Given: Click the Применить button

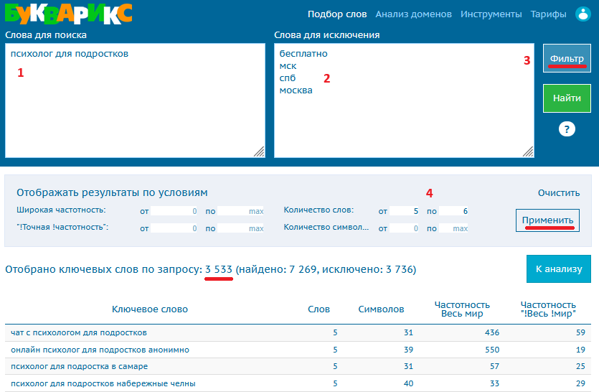Looking at the screenshot, I should [547, 220].
